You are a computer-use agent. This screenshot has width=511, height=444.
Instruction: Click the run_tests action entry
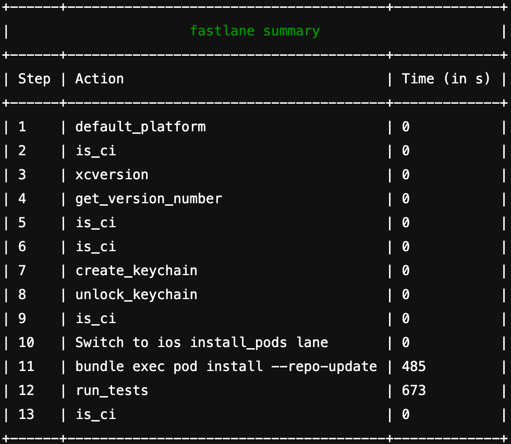point(112,391)
